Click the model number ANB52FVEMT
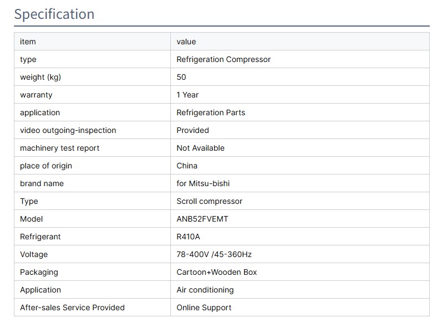Image resolution: width=442 pixels, height=323 pixels. 202,219
